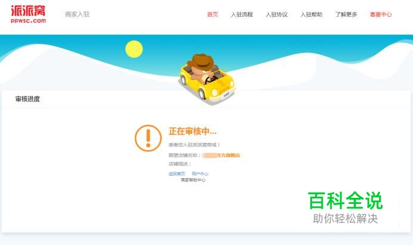
Task: Click the 派派窝 ppwsc.com logo
Action: (28, 14)
